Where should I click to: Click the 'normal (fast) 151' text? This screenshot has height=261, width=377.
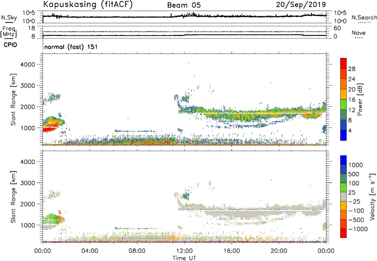[71, 47]
